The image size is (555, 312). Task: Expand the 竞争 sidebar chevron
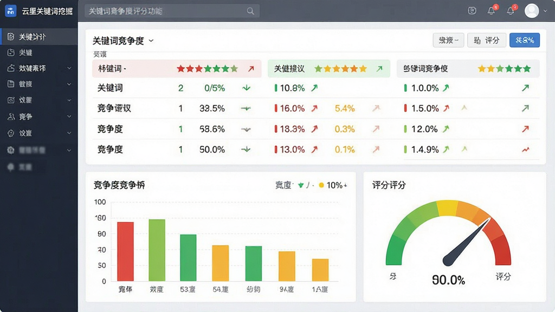point(69,116)
